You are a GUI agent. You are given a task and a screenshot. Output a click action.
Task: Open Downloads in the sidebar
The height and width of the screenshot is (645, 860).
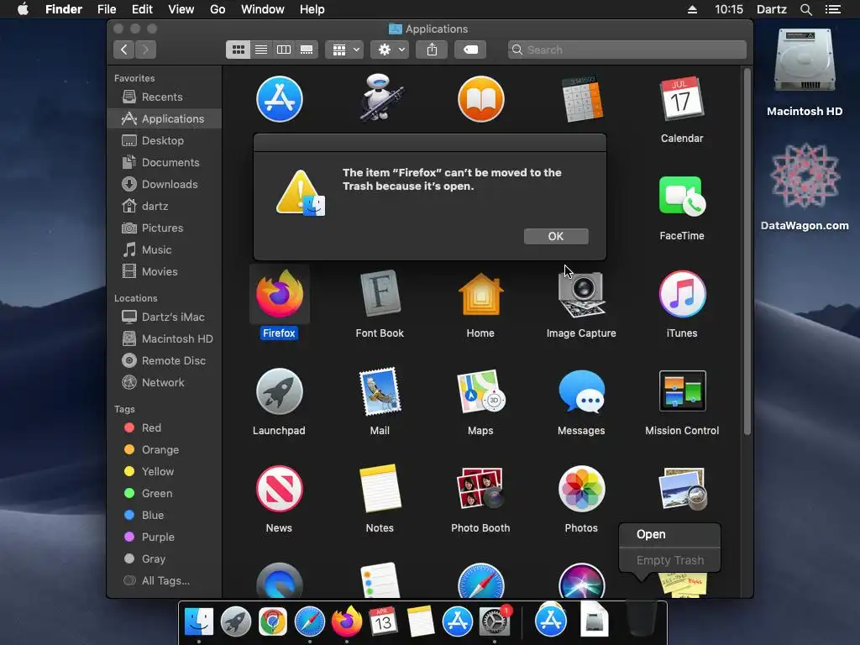click(165, 184)
